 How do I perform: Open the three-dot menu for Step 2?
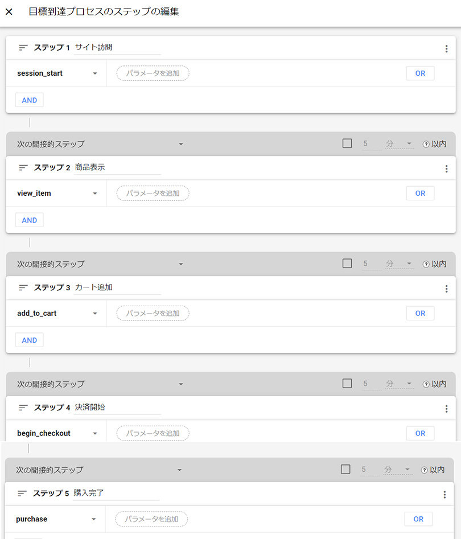click(446, 169)
